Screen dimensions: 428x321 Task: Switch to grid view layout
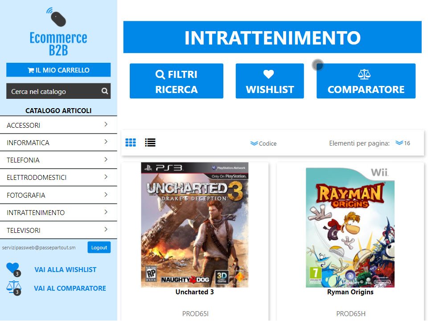coord(131,142)
